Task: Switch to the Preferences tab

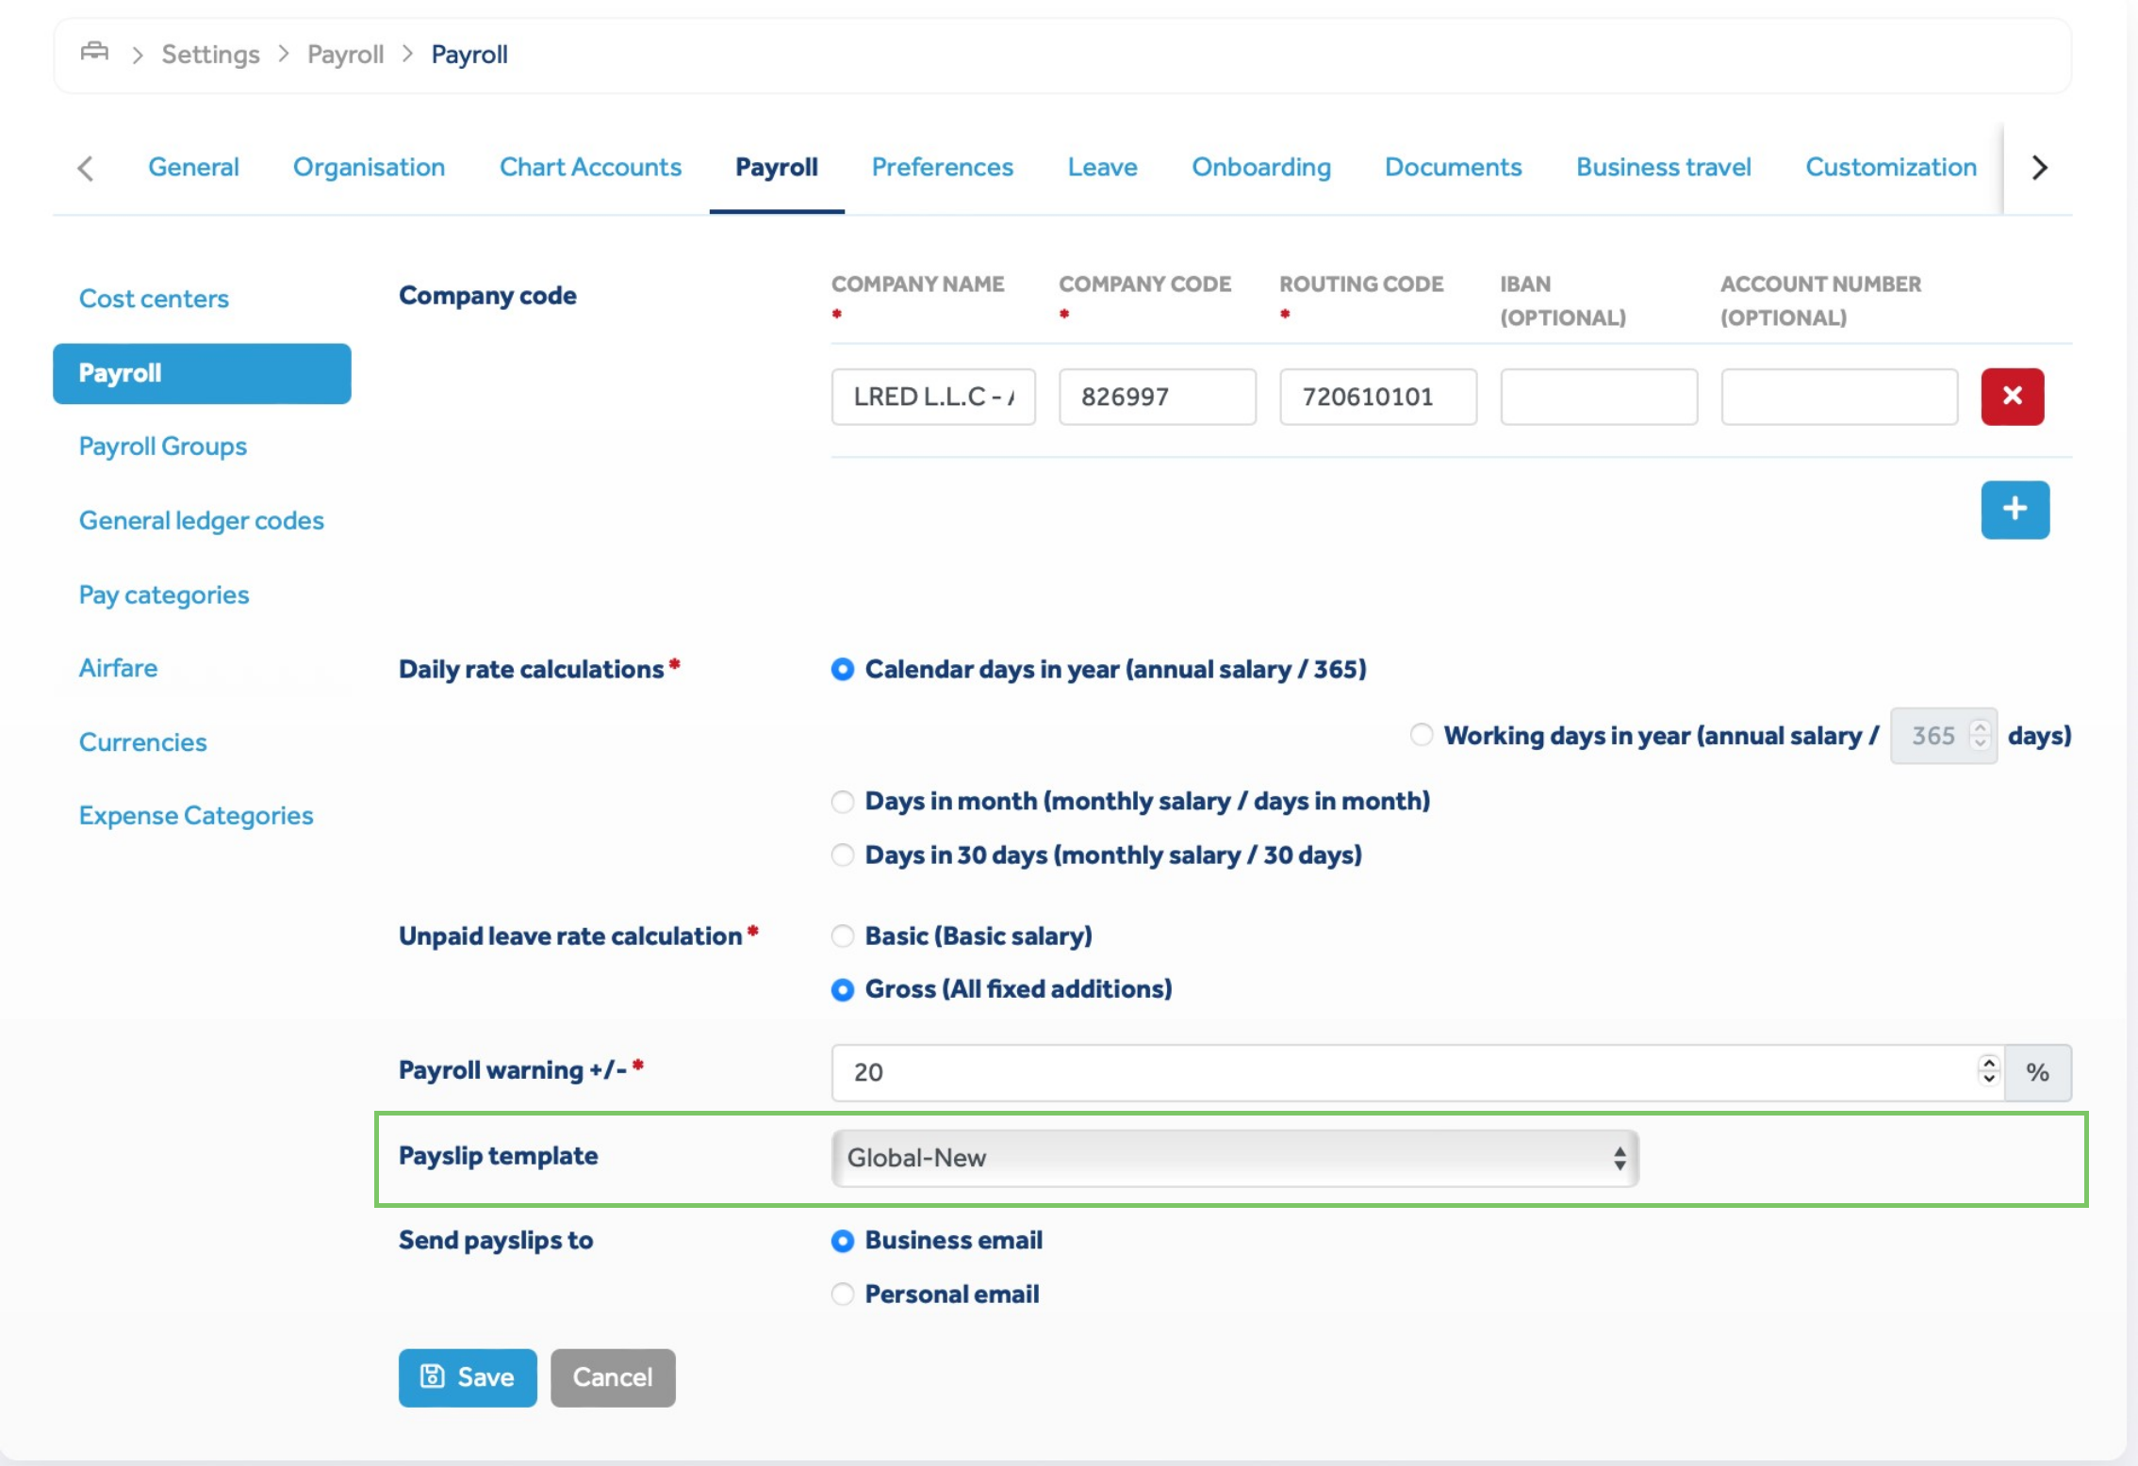Action: point(942,167)
